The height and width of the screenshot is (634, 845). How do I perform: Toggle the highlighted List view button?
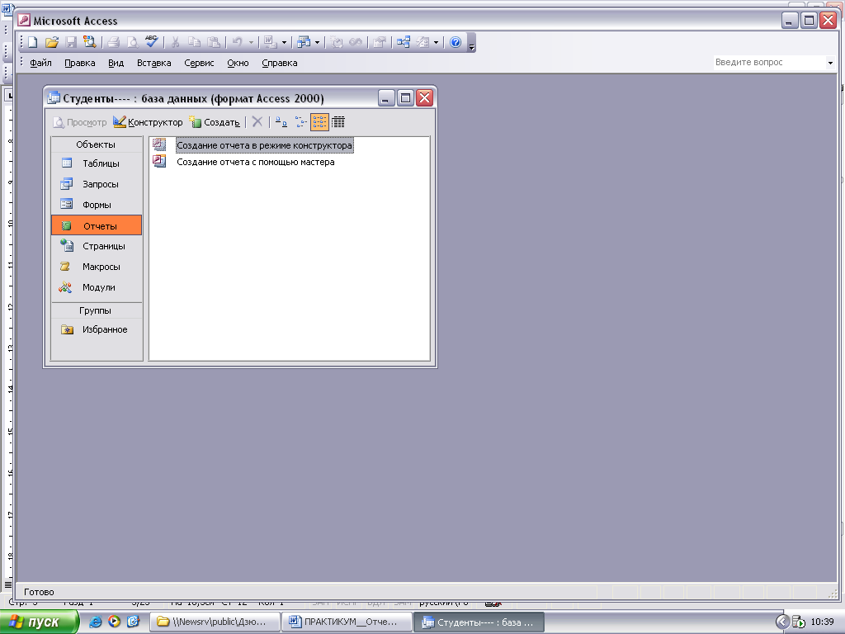pos(319,122)
